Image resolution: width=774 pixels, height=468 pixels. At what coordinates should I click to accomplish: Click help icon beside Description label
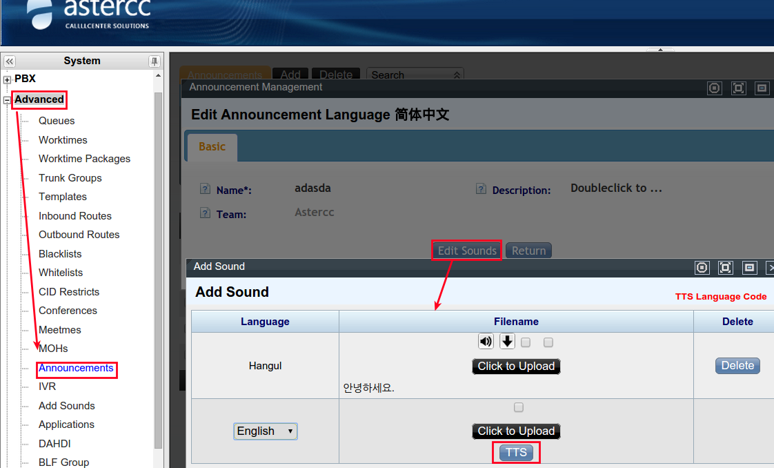click(x=481, y=189)
